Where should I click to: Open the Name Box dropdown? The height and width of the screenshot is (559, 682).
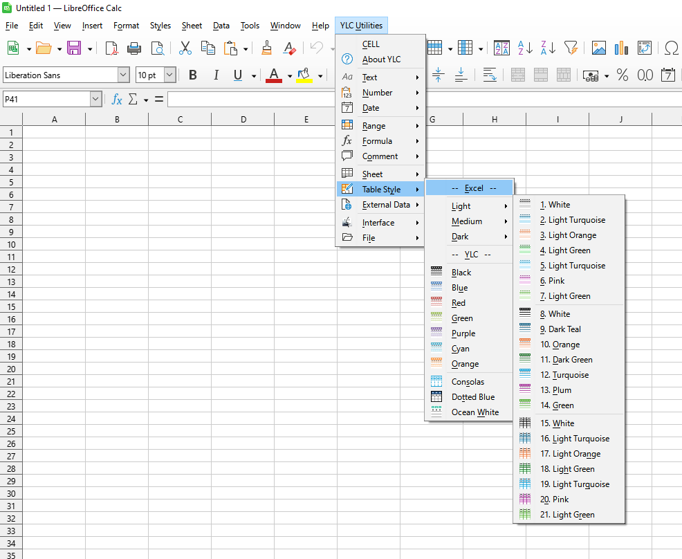95,99
